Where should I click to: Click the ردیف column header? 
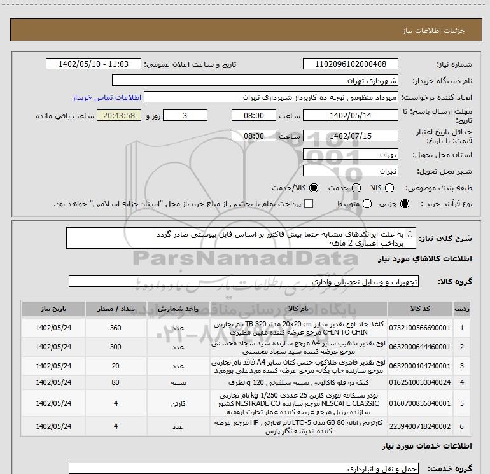tap(462, 309)
